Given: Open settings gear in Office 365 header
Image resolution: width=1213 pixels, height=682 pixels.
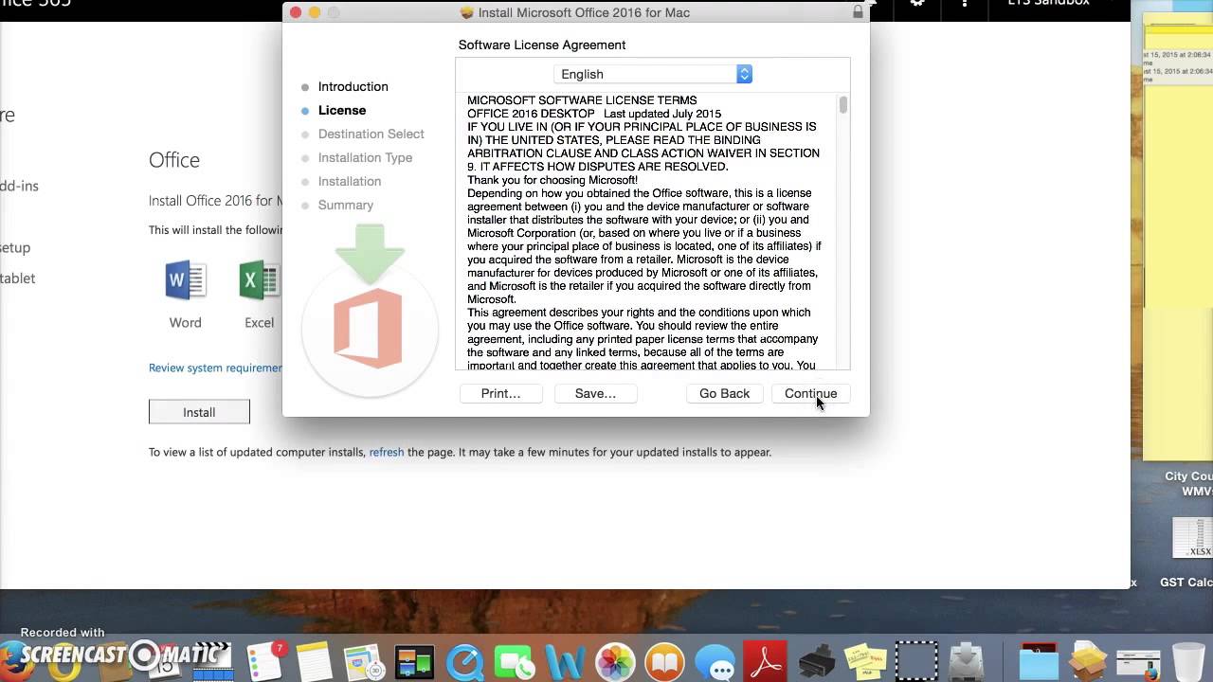Looking at the screenshot, I should (917, 4).
